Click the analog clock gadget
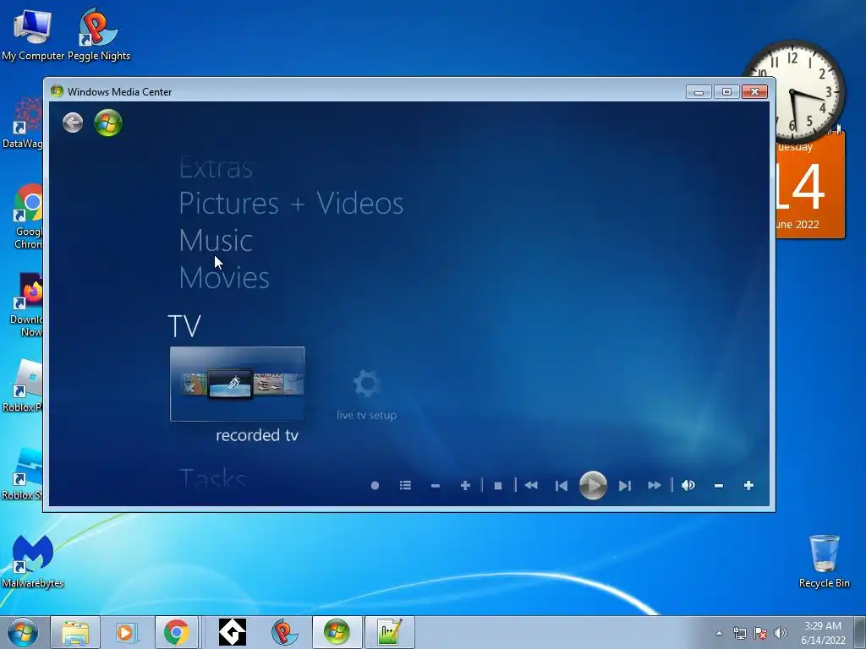 coord(795,91)
